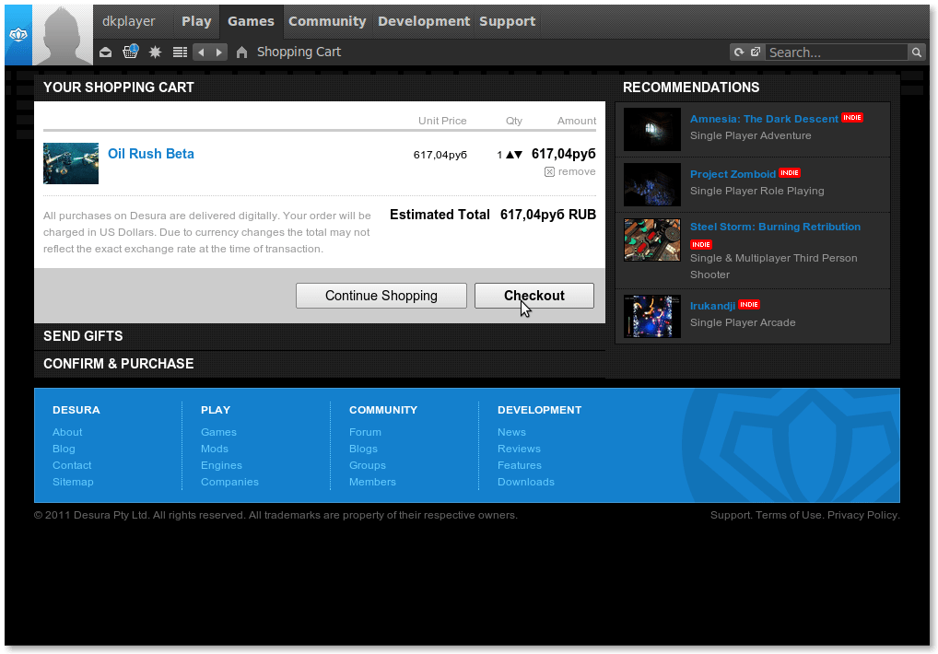Click the home icon
Viewport: 938px width, 654px height.
[x=241, y=53]
